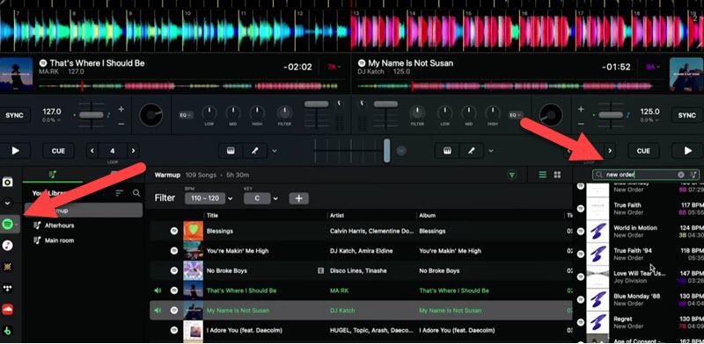Click the video/photo source icon atop the library sidebar
Screen dimensions: 704x344
pyautogui.click(x=8, y=182)
